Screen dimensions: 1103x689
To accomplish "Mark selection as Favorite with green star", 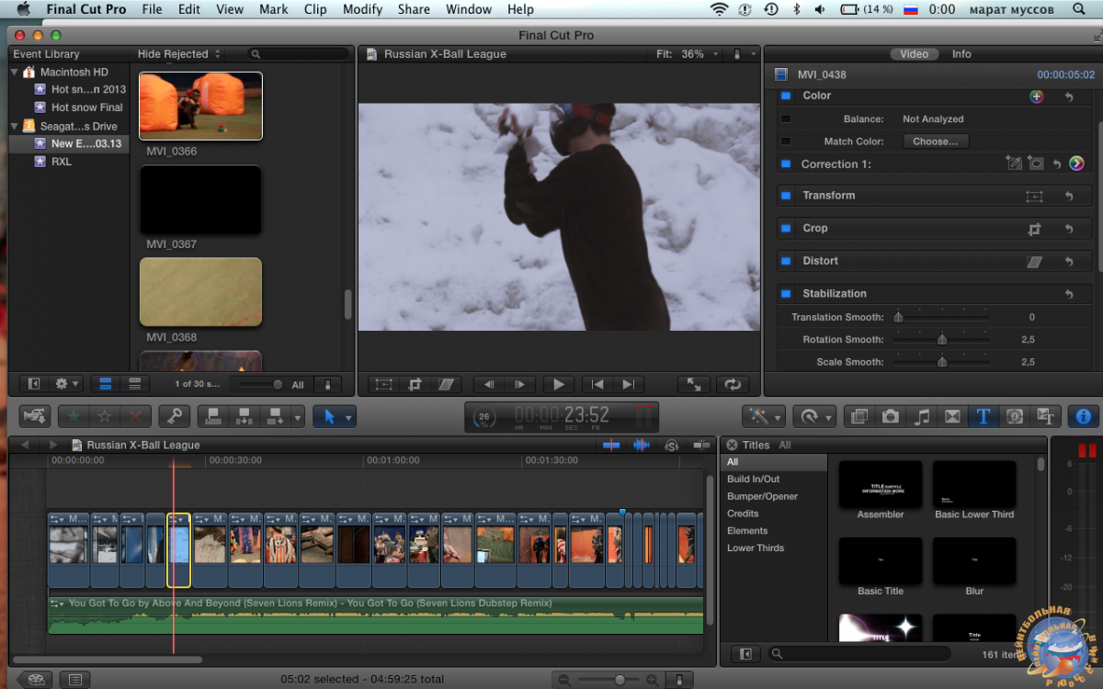I will 74,416.
